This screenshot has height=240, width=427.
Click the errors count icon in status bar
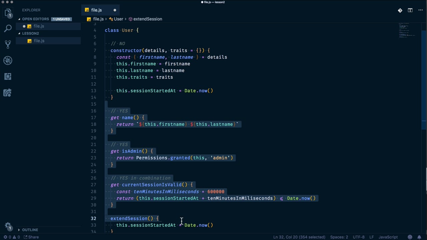[5, 237]
